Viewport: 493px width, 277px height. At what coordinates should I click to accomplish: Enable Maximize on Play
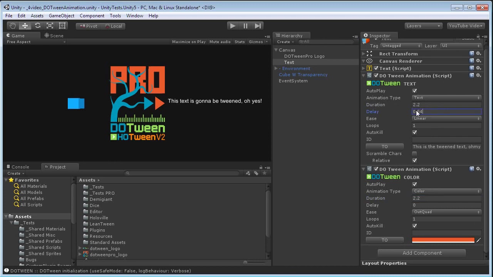[189, 42]
